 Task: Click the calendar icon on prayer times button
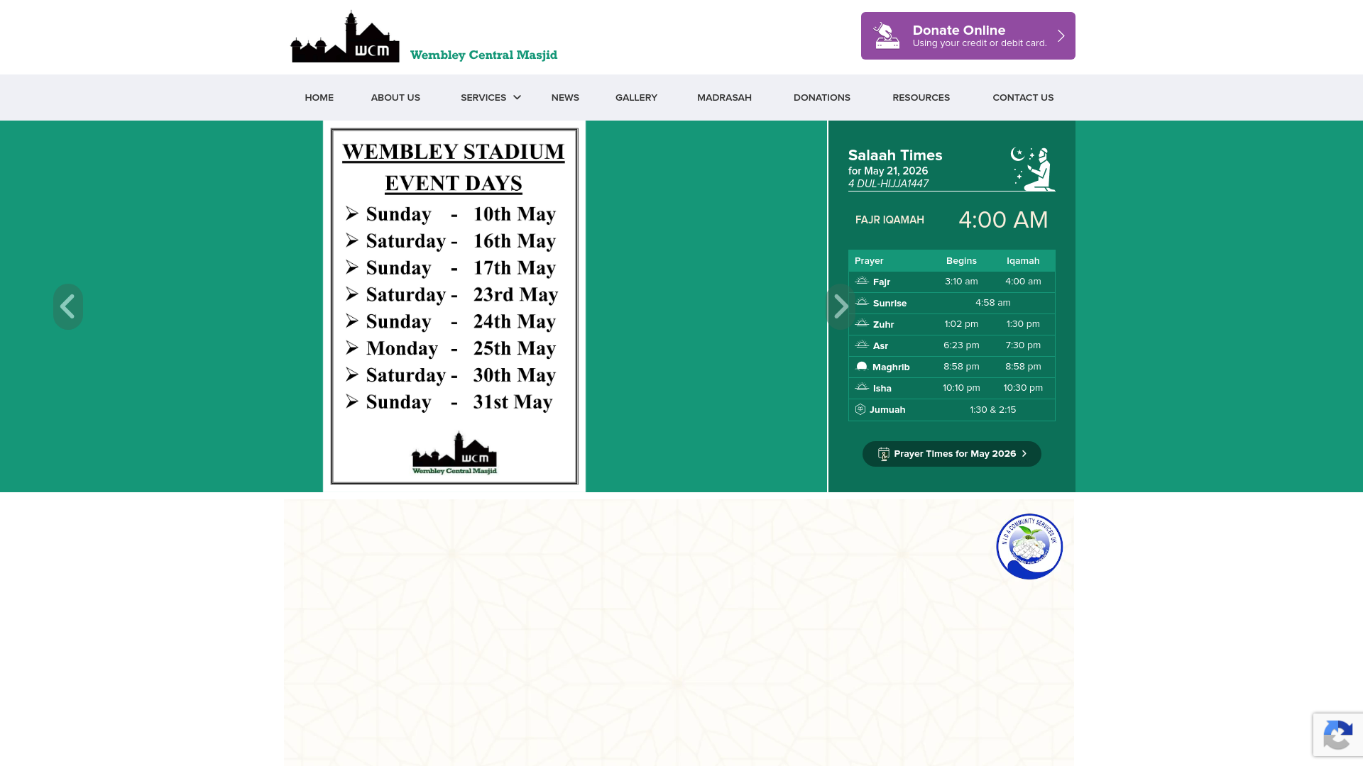point(884,454)
